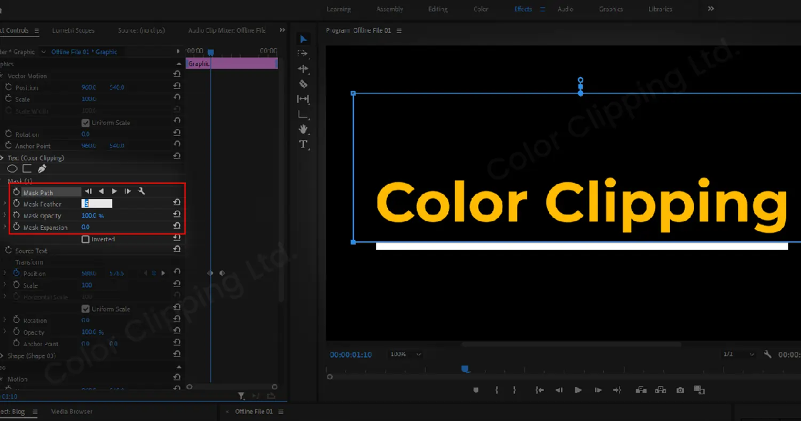Activate the Razor tool
Screen dimensions: 801x421
[303, 83]
